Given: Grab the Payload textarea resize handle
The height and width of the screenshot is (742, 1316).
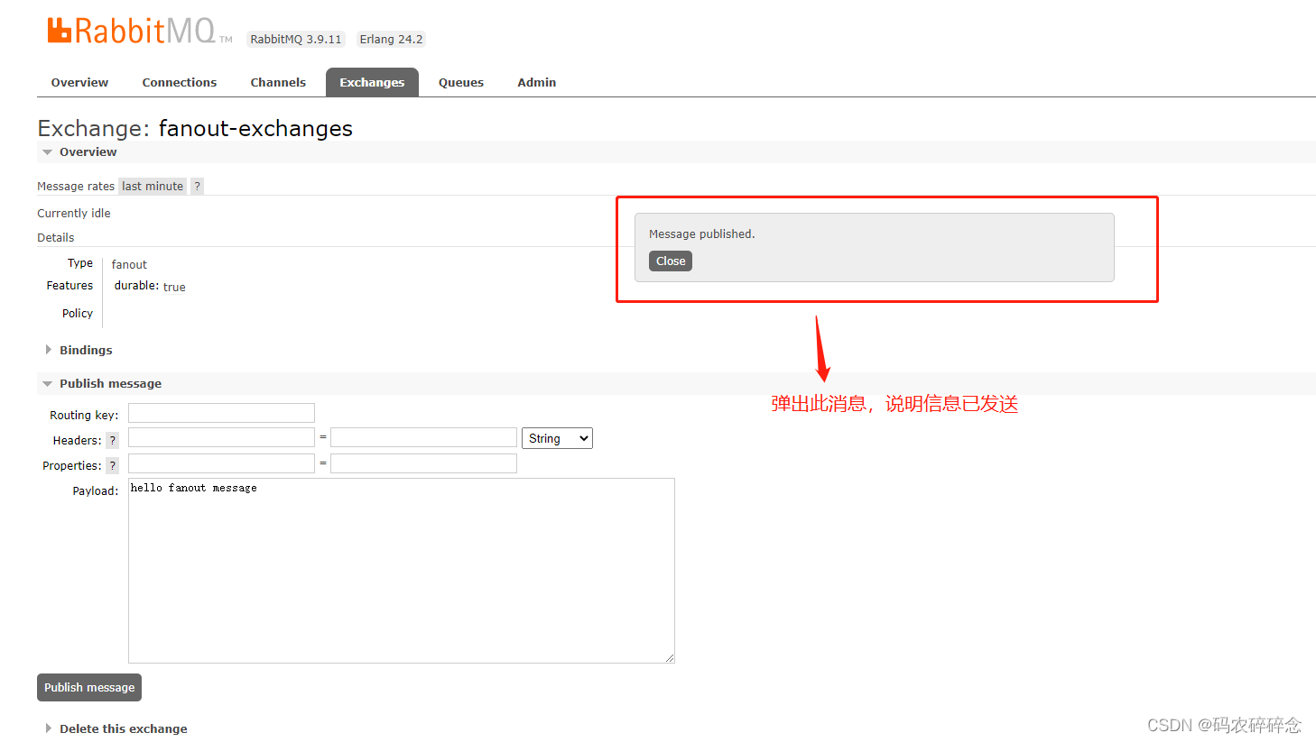Looking at the screenshot, I should 670,658.
